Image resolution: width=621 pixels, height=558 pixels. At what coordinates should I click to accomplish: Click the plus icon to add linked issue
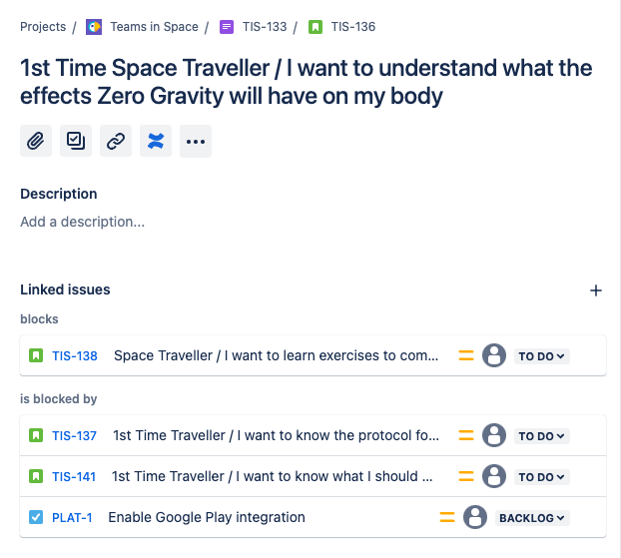[x=596, y=290]
